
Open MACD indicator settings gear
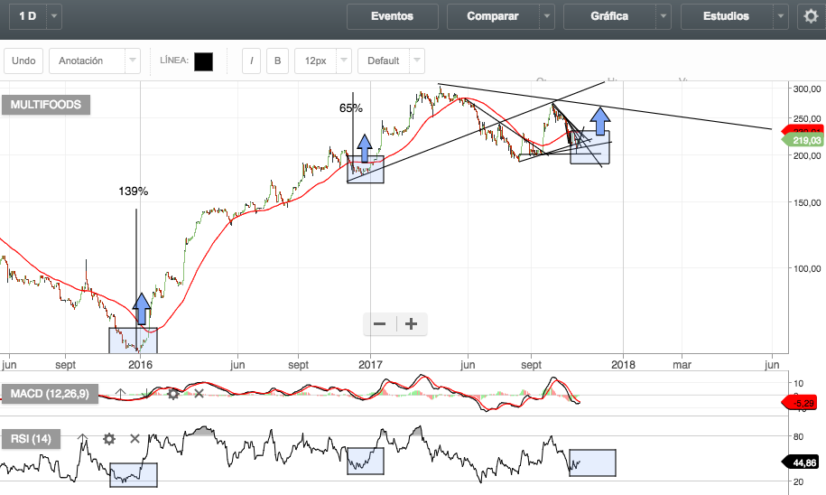[172, 393]
